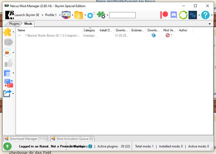The width and height of the screenshot is (216, 154).
Task: Click the blue gear settings icon
Action: tap(91, 15)
